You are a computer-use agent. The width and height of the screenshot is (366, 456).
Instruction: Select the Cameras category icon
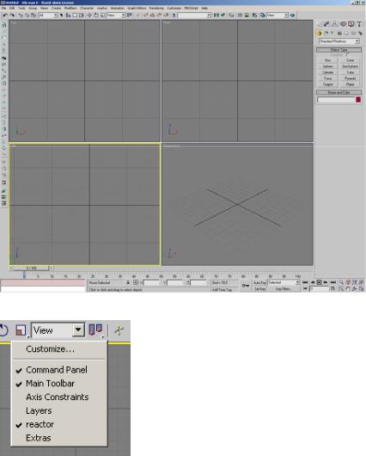pyautogui.click(x=339, y=34)
